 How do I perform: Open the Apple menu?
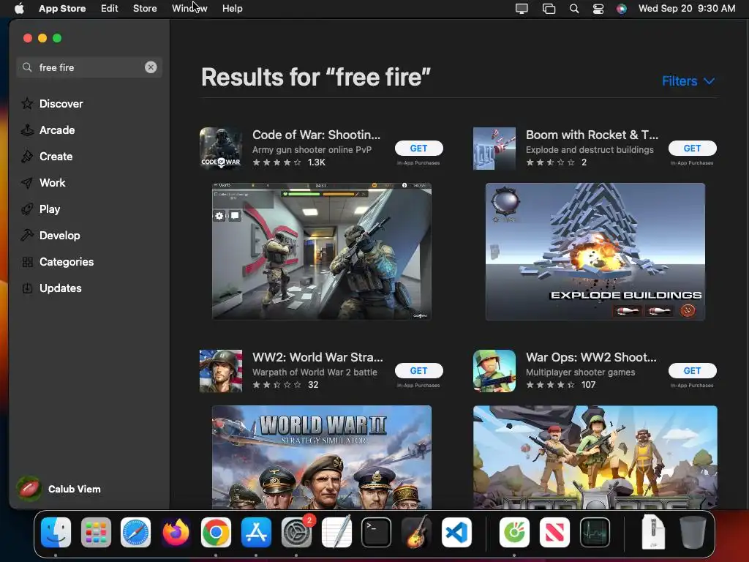coord(19,8)
